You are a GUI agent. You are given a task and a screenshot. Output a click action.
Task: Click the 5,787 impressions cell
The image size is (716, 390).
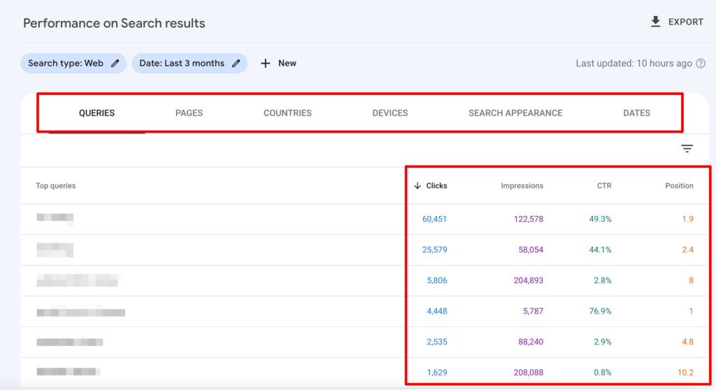point(533,311)
